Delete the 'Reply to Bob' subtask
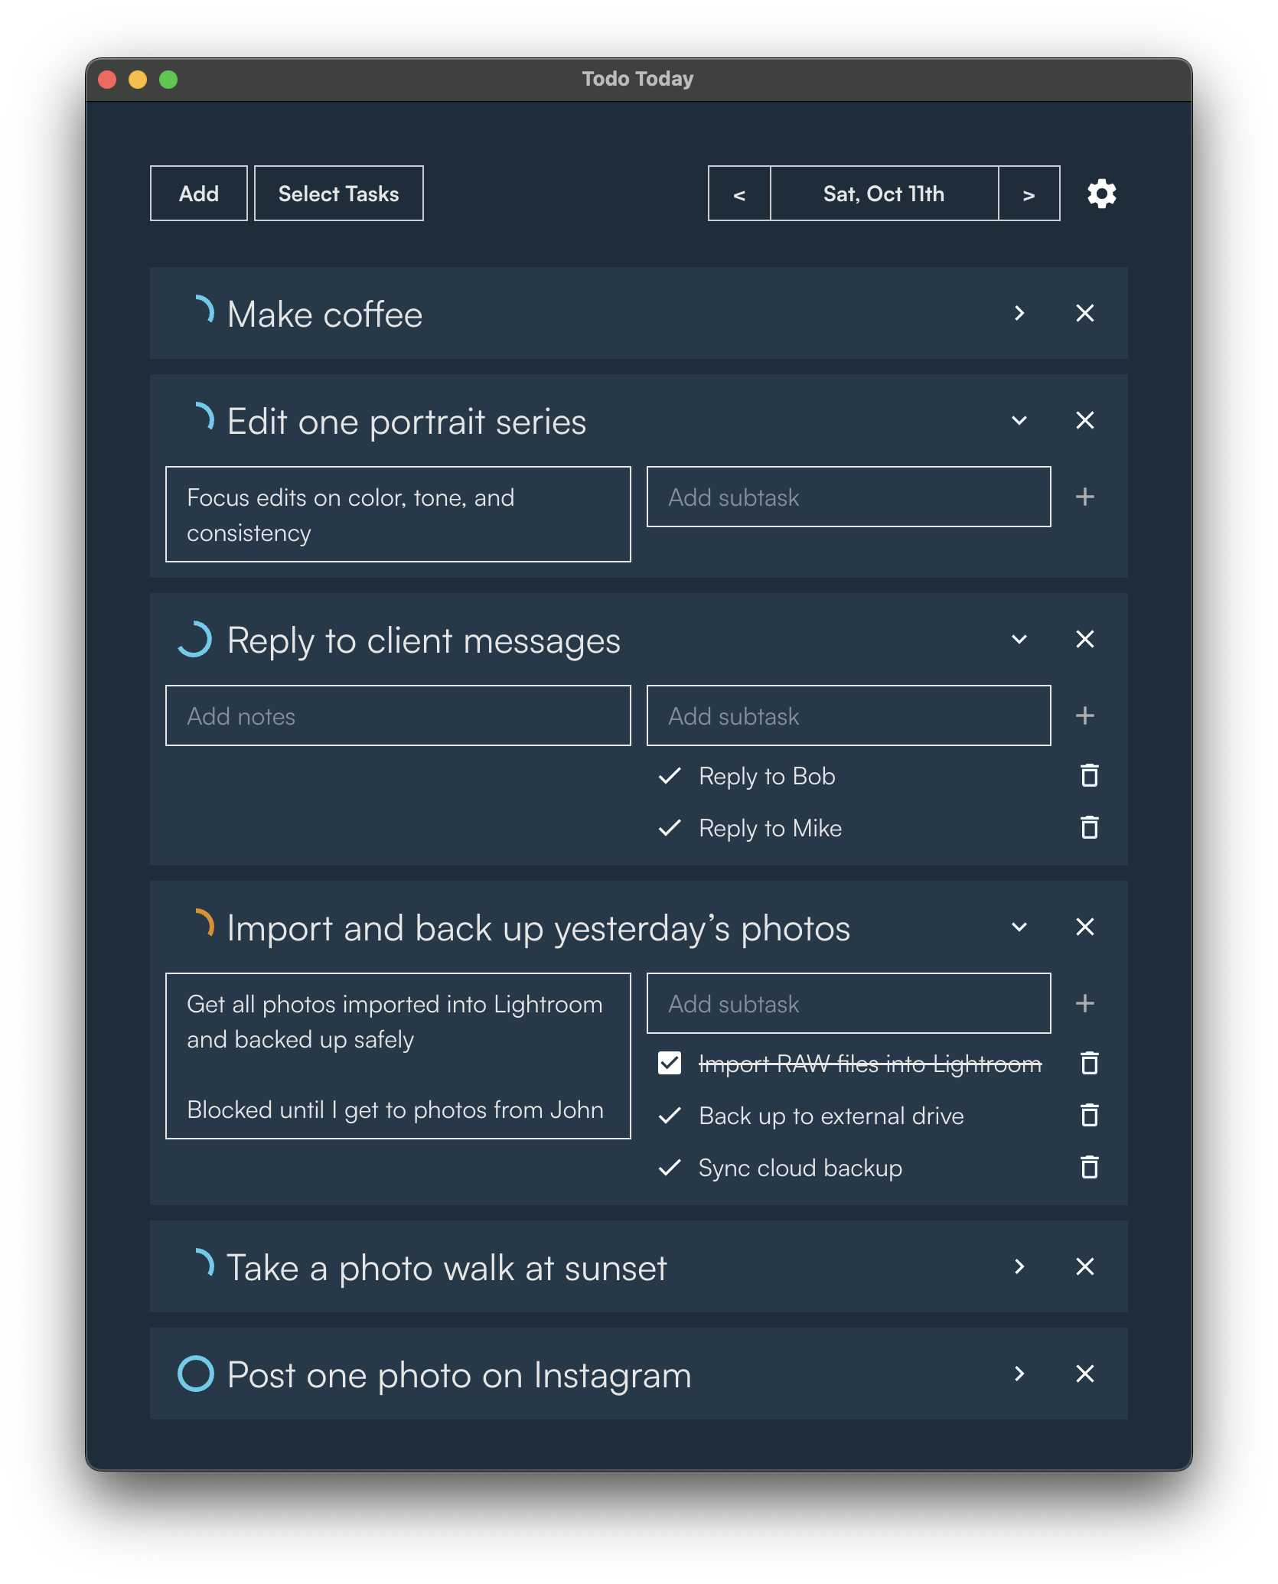1278x1584 pixels. pos(1089,776)
